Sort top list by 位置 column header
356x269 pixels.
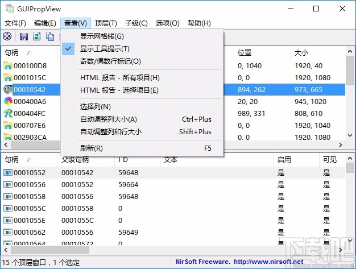pos(262,53)
